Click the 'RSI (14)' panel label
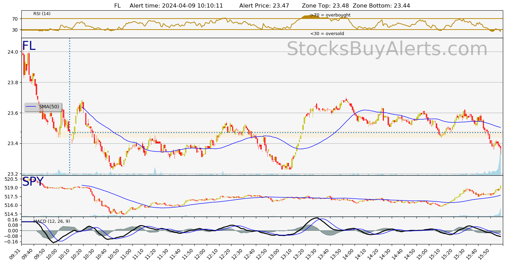 (x=42, y=14)
